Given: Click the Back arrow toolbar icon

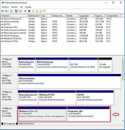Looking at the screenshot, I should pos(2,11).
